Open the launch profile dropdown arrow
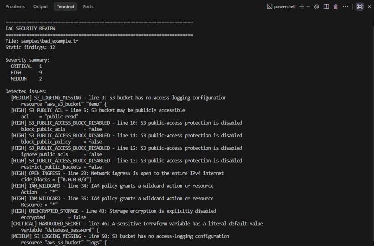Image resolution: width=374 pixels, height=246 pixels. [x=308, y=6]
